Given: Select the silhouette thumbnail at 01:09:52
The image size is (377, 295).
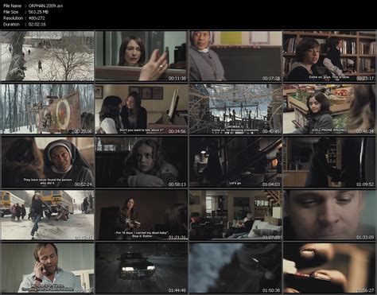Looking at the screenshot, I should coord(329,162).
